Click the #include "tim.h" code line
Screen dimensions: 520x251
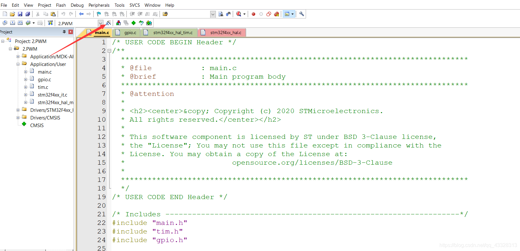coord(147,231)
